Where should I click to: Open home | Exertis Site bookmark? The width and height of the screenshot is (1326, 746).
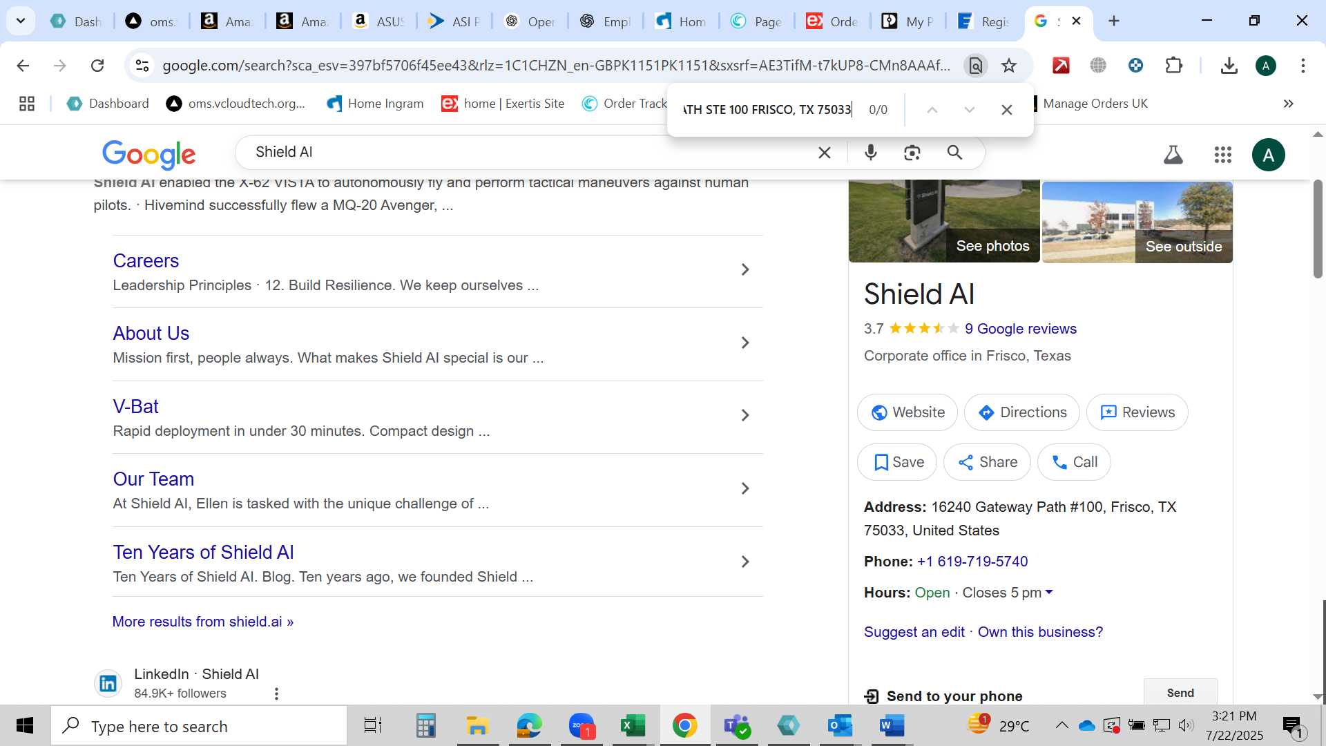point(503,104)
